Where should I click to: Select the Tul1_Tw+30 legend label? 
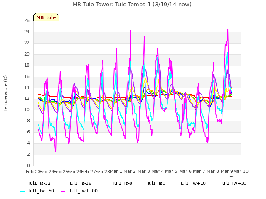click(234, 183)
